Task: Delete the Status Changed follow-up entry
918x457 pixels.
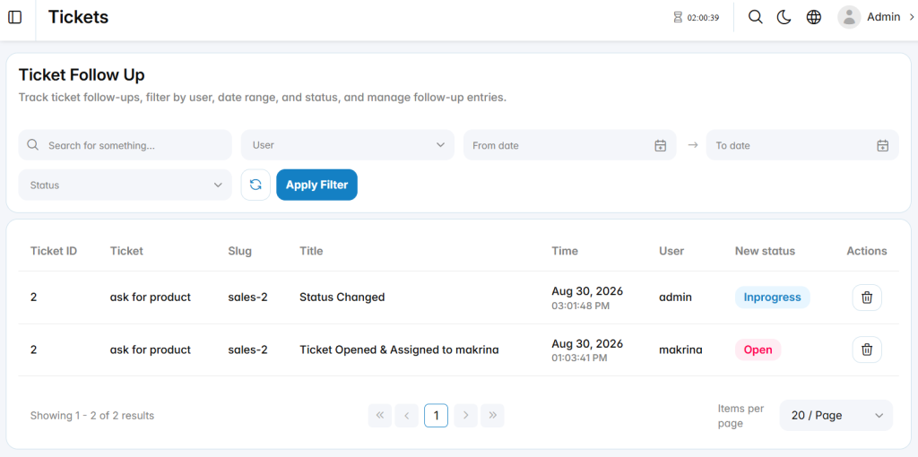Action: 867,297
